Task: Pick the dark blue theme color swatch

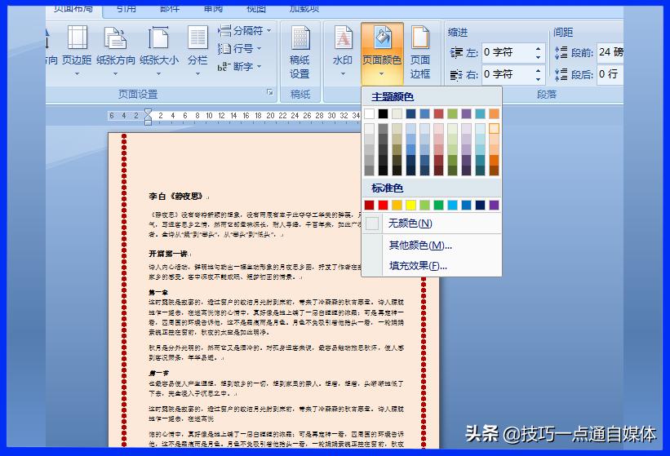Action: pos(410,113)
